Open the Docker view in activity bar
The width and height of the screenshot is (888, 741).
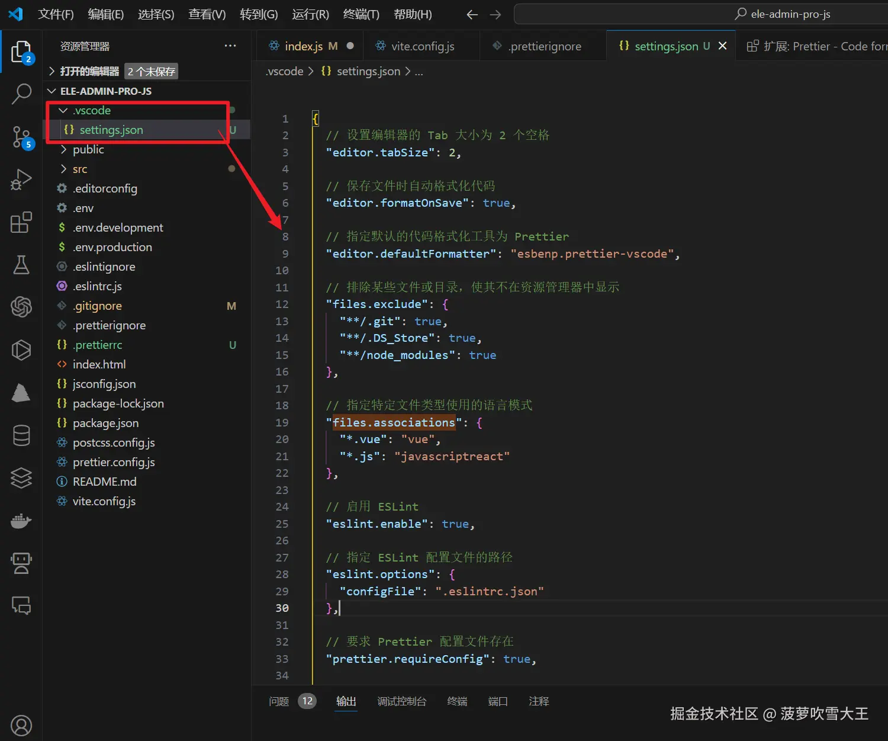tap(21, 521)
